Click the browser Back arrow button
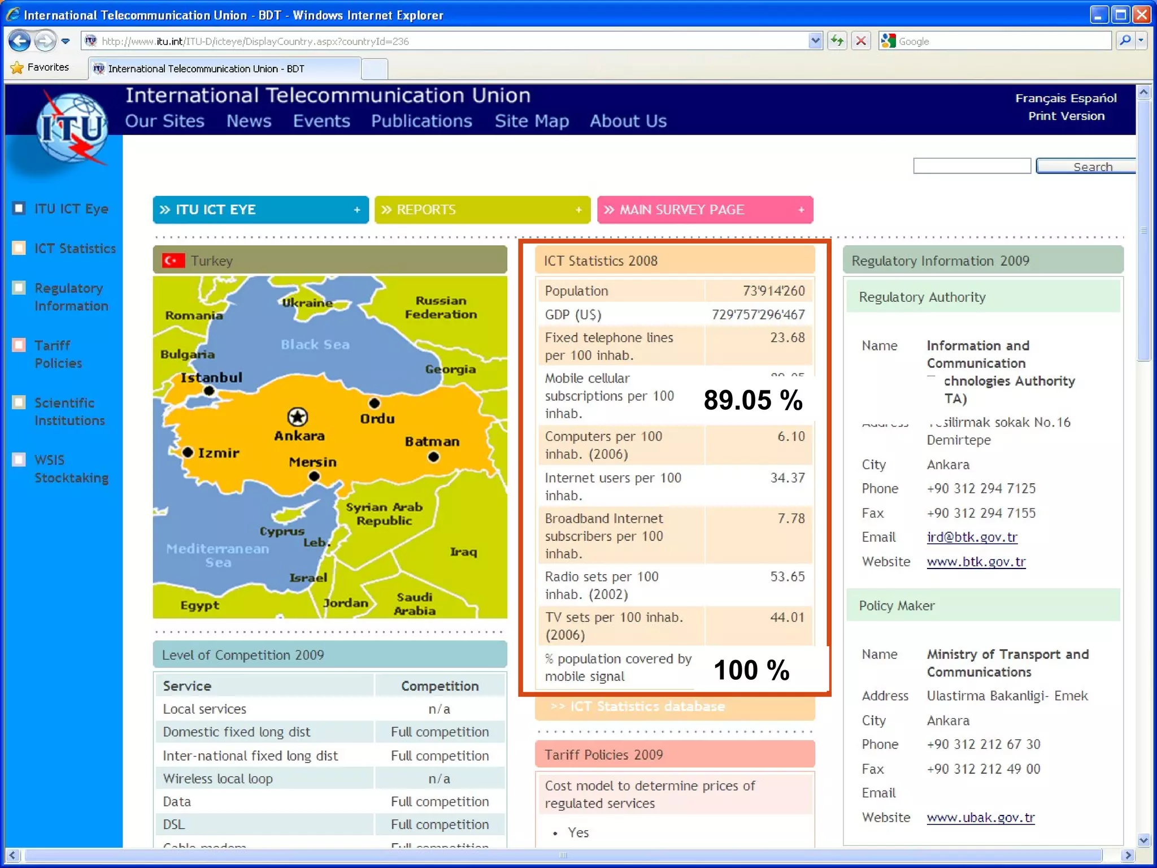This screenshot has width=1157, height=868. (x=20, y=41)
